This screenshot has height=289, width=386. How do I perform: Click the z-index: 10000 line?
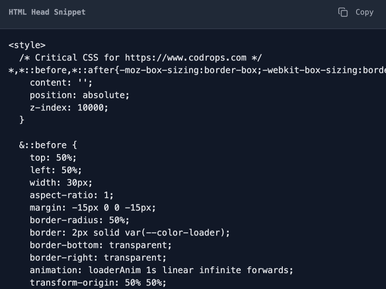click(x=69, y=107)
